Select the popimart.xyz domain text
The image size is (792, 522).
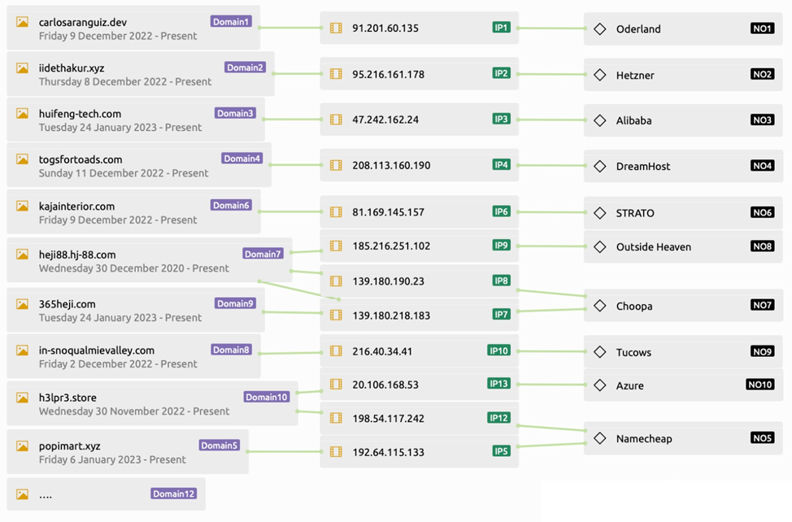click(70, 446)
